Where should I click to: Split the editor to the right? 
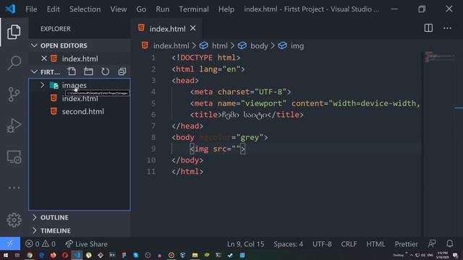[428, 28]
